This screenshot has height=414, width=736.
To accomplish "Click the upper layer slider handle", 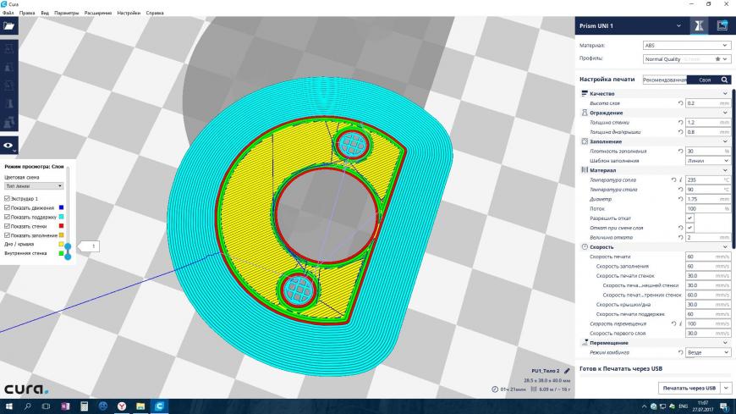I will click(68, 246).
